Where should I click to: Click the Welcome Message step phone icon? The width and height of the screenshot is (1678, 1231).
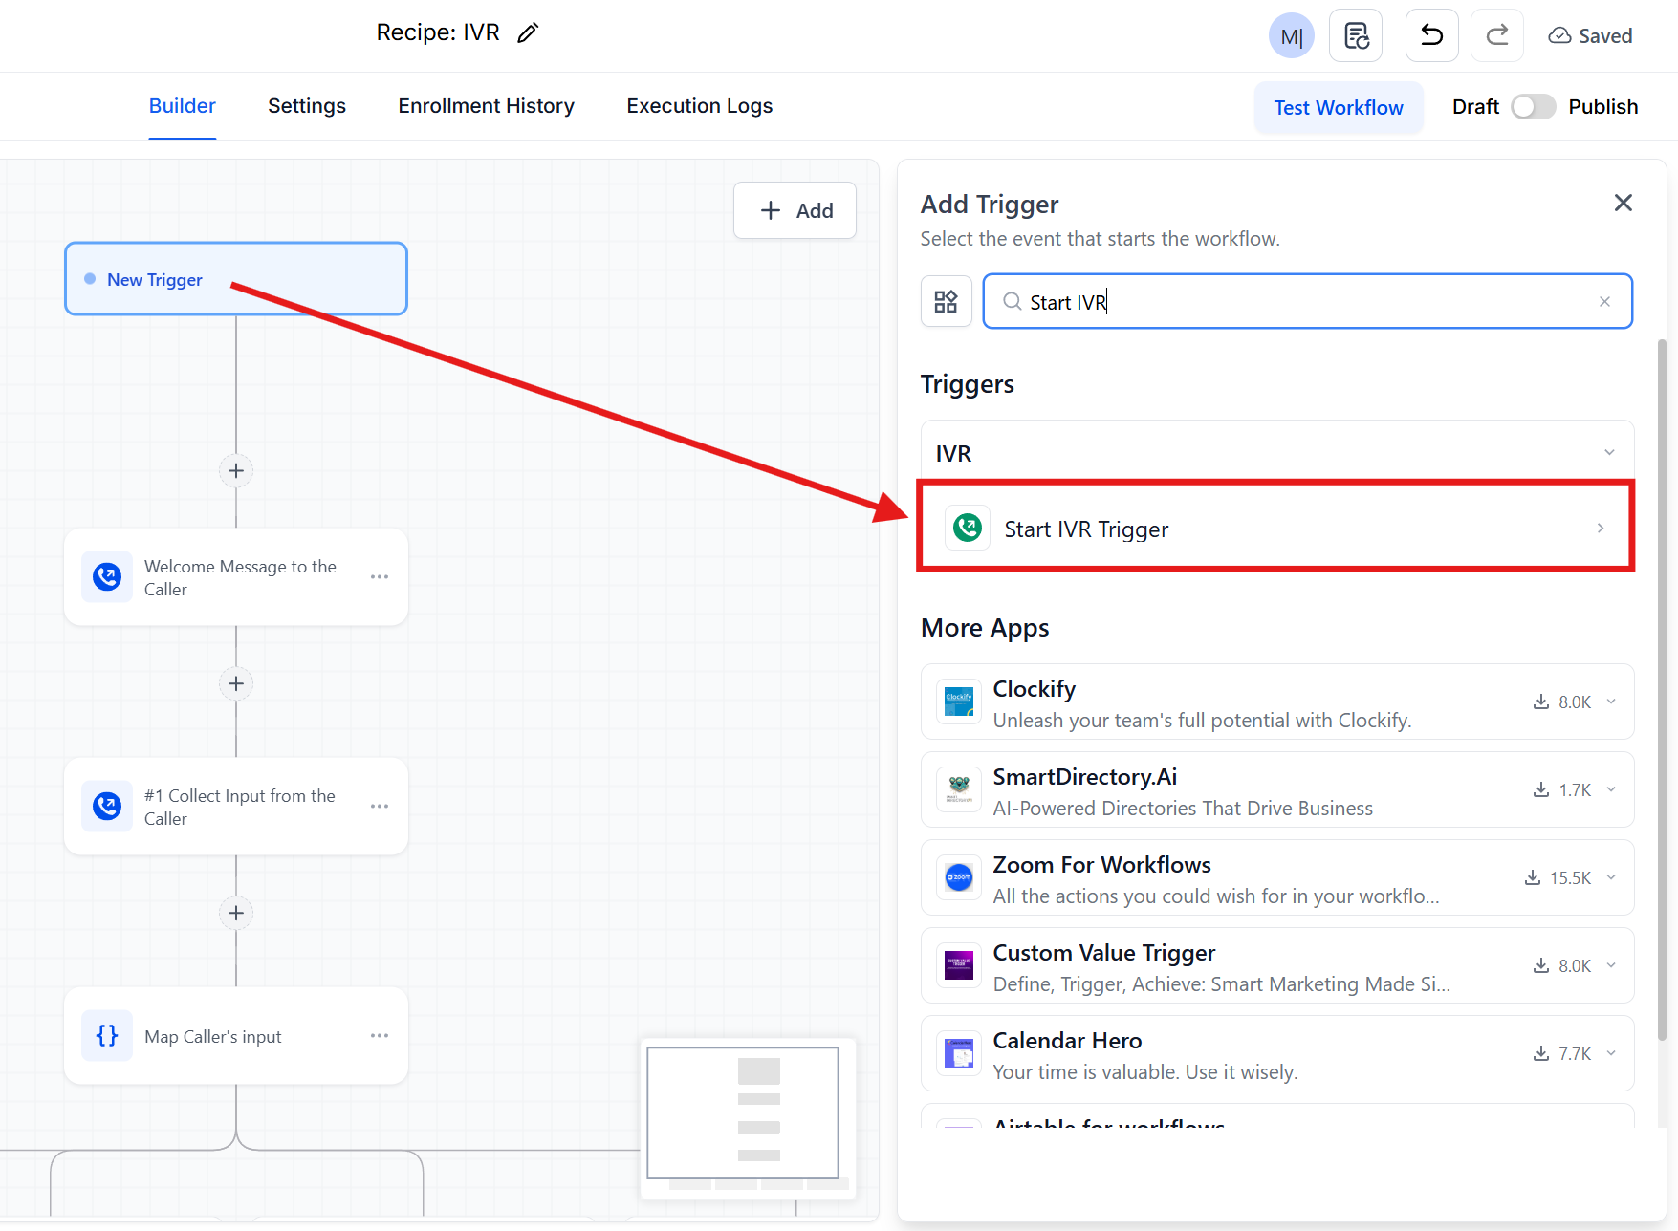tap(107, 577)
